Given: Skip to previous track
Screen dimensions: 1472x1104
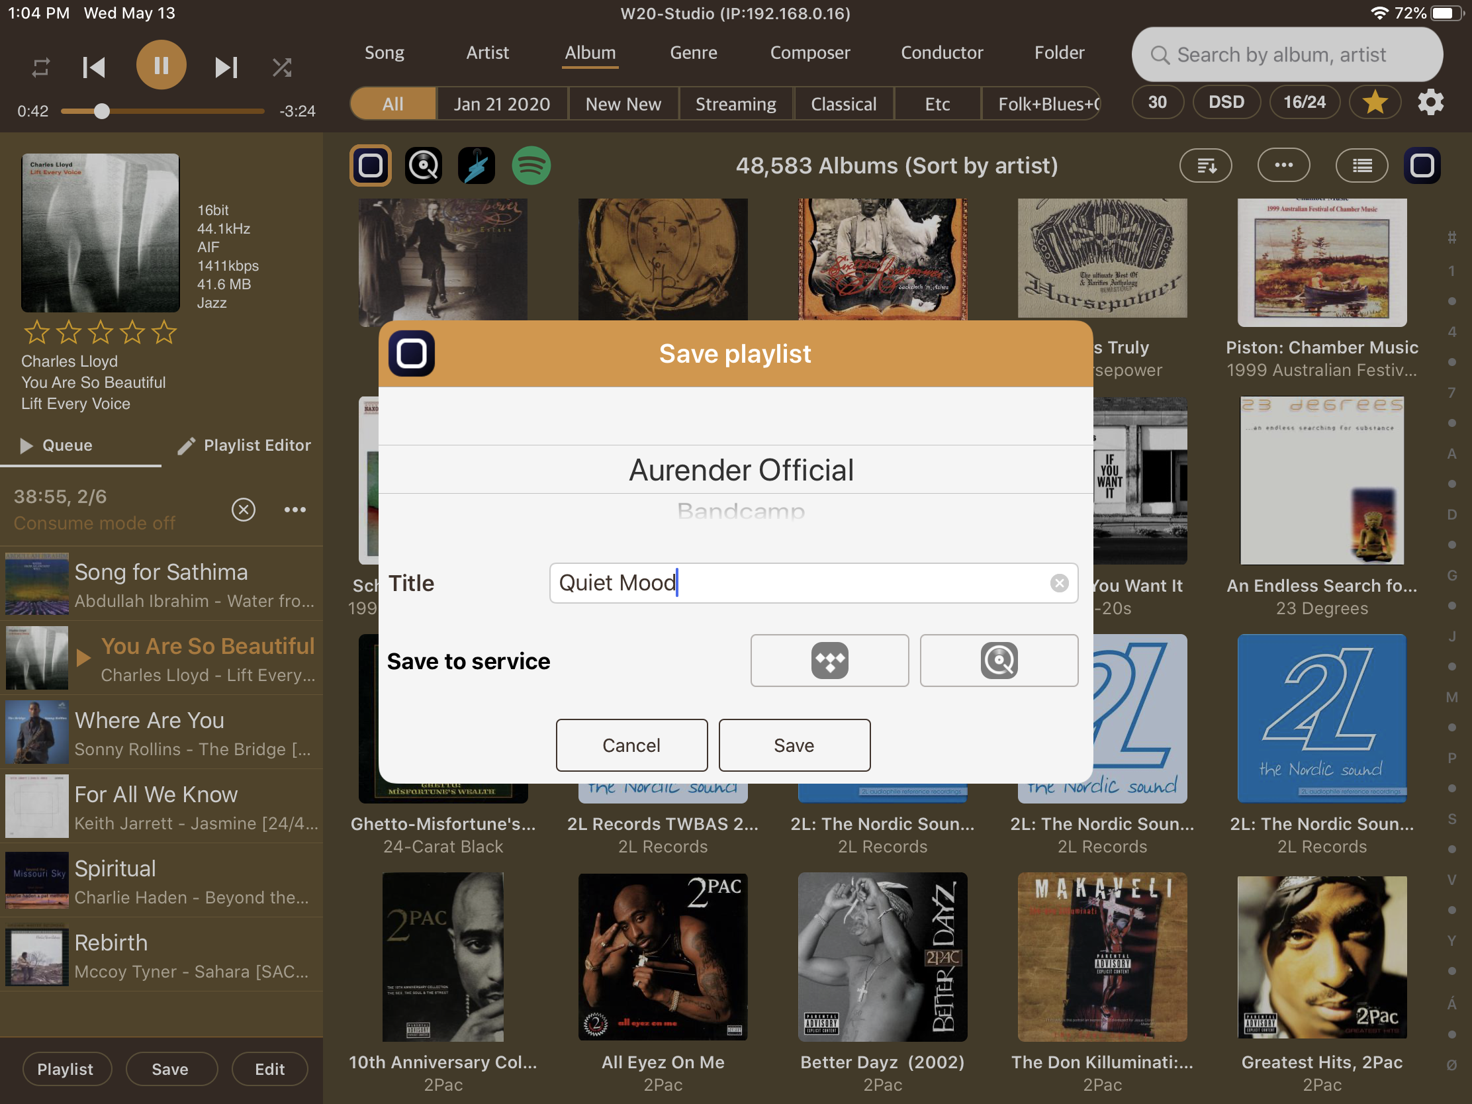Looking at the screenshot, I should pyautogui.click(x=94, y=68).
